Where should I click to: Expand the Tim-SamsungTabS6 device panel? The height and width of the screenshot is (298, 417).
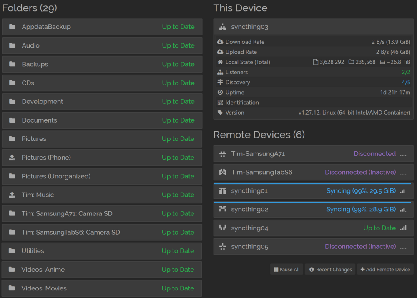[x=313, y=172]
